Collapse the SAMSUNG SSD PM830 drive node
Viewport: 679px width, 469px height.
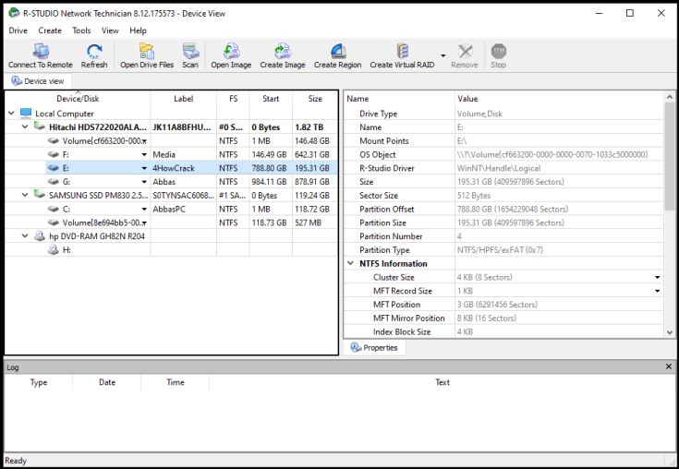pos(25,195)
